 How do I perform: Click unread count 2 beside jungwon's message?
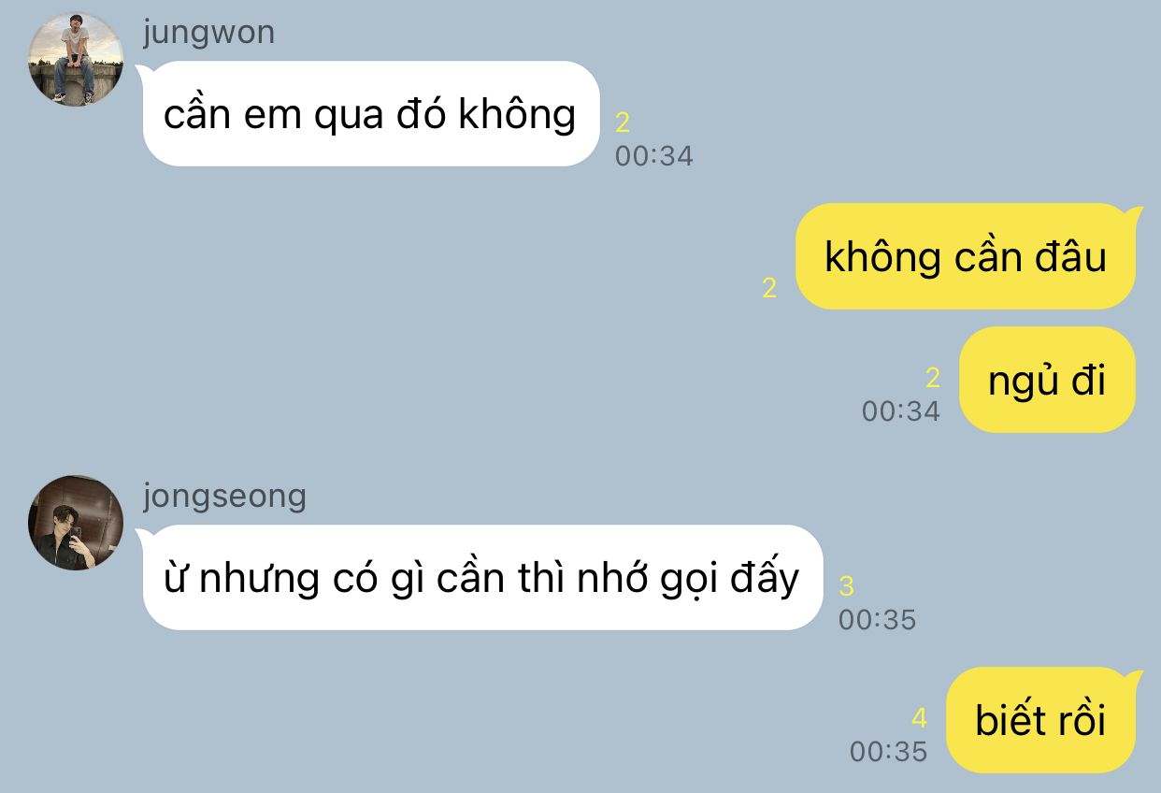coord(623,123)
